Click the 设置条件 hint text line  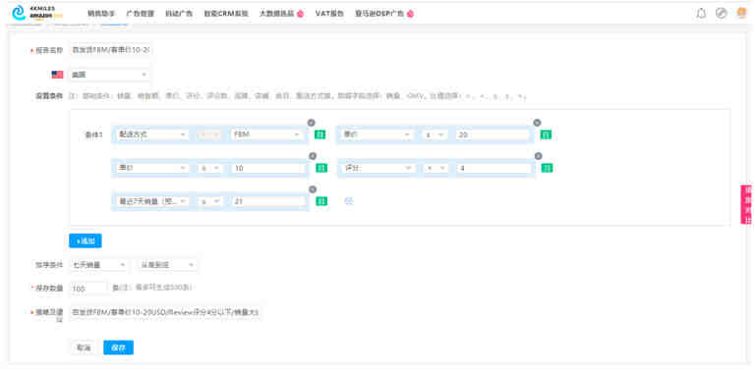tap(298, 96)
